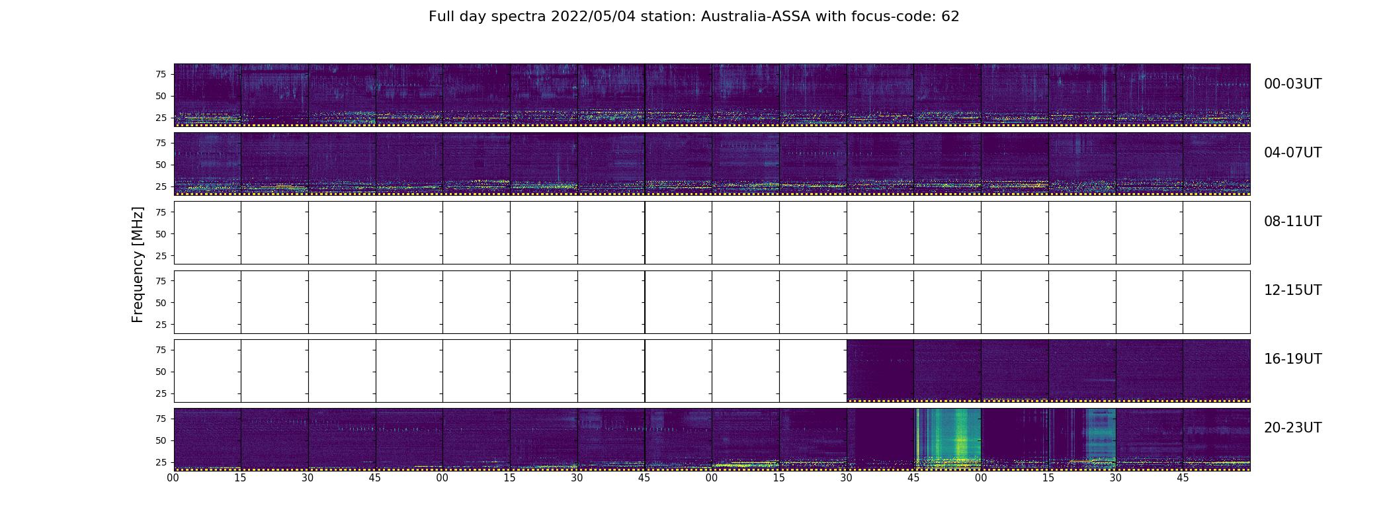The width and height of the screenshot is (1389, 529).
Task: Click the first empty panel in the 08-11UT row
Action: [208, 233]
